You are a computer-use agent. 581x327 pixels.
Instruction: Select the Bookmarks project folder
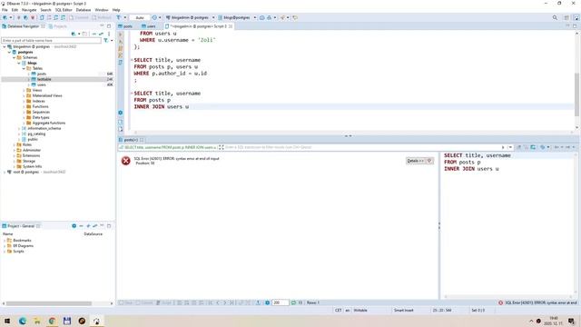click(x=22, y=240)
